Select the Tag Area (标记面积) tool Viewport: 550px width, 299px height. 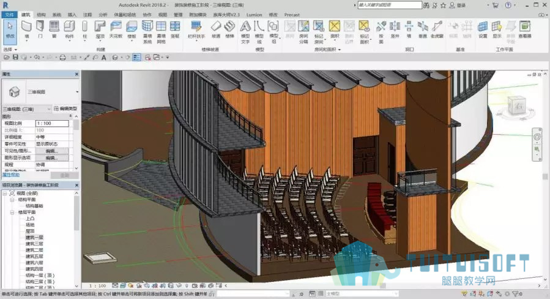click(x=364, y=32)
